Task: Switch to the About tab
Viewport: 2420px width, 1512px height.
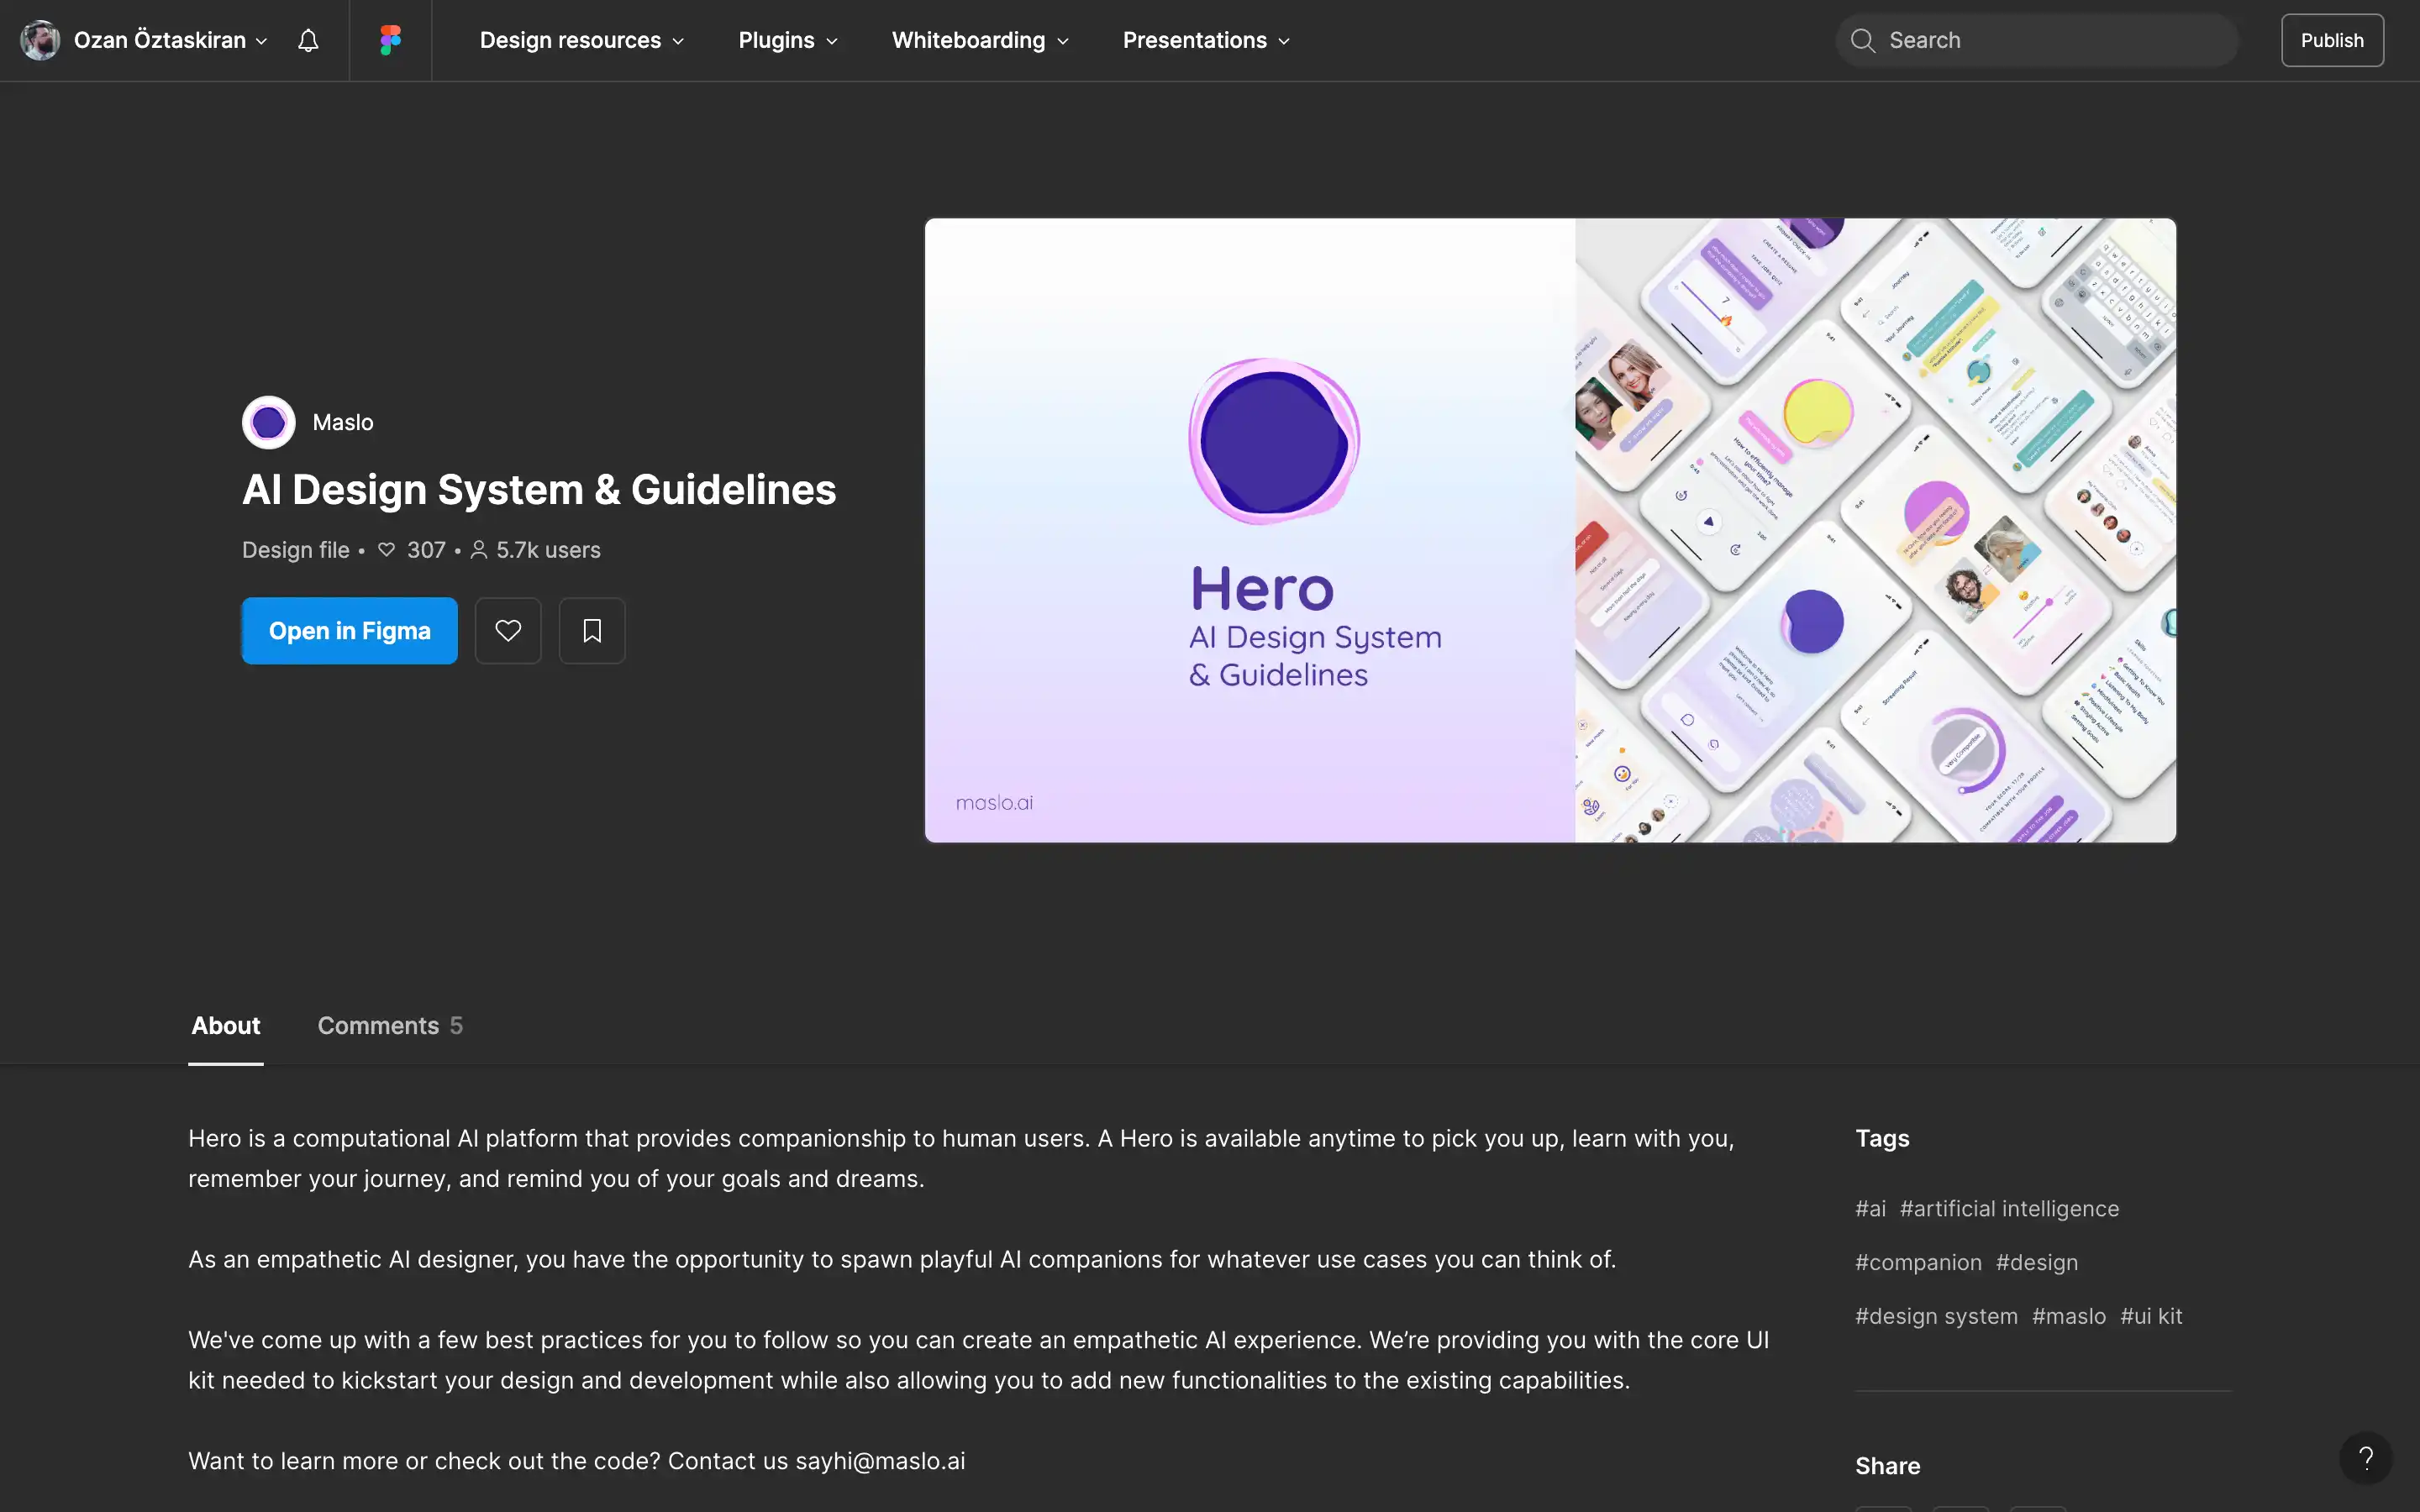Action: coord(226,1026)
